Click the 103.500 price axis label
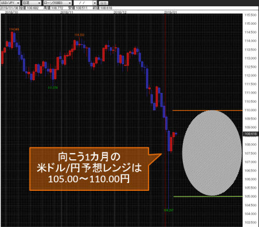 click(251, 222)
